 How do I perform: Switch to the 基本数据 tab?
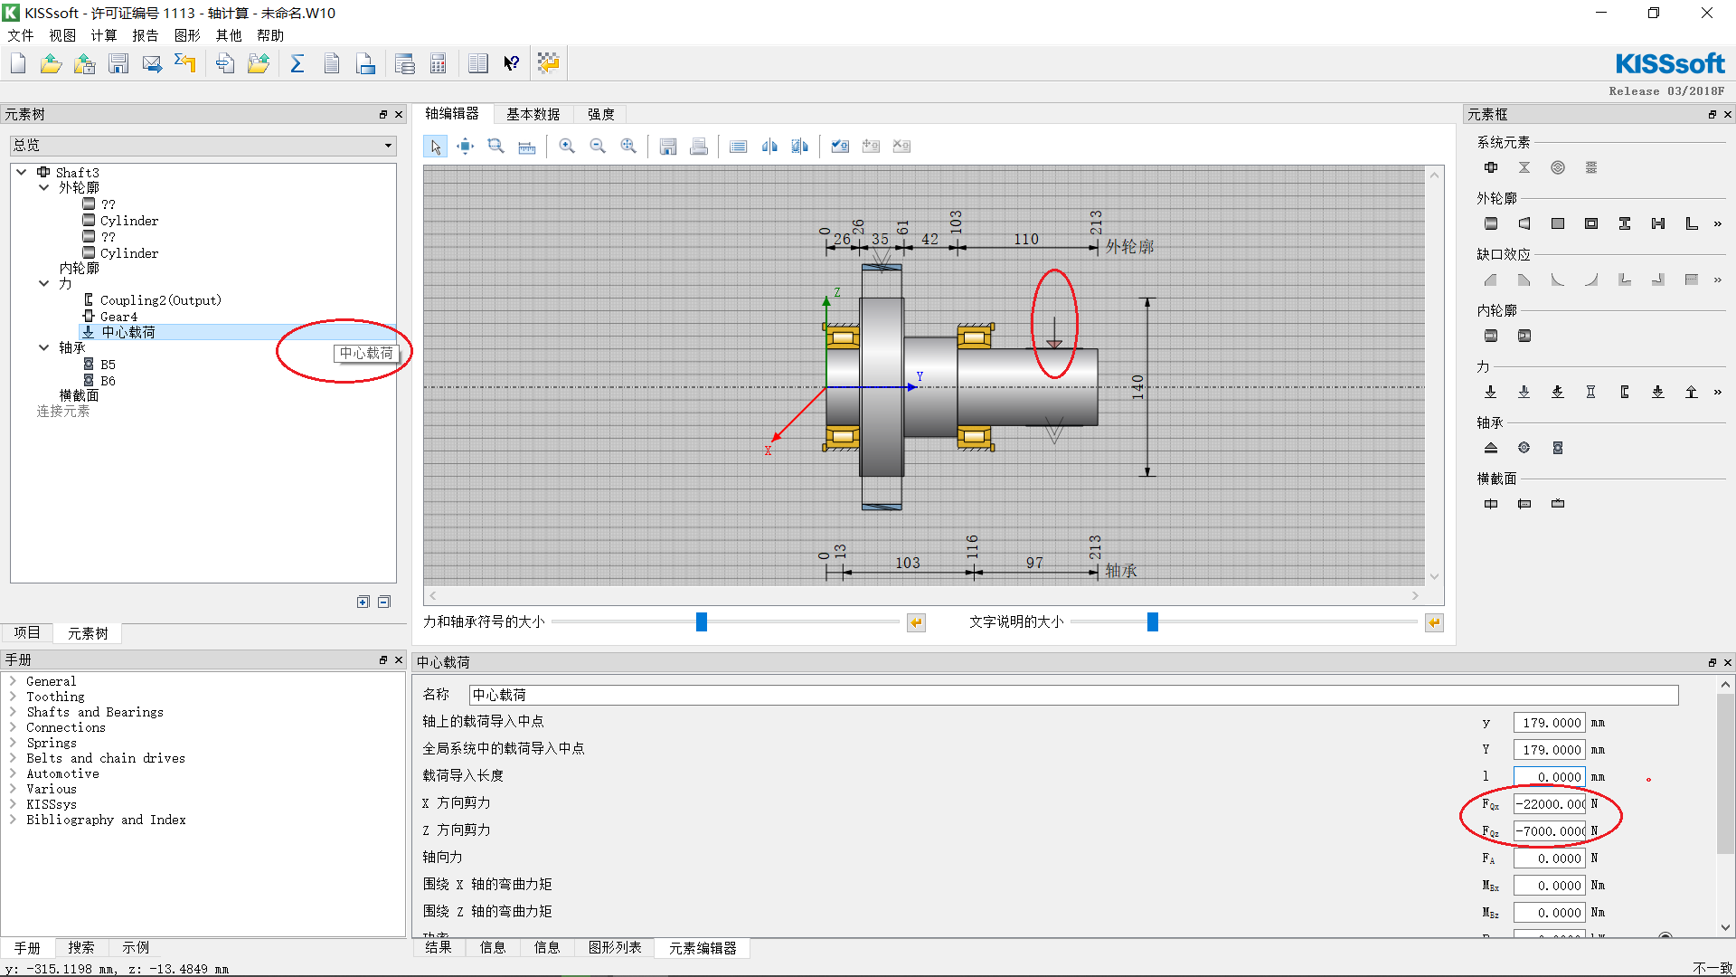[x=533, y=114]
